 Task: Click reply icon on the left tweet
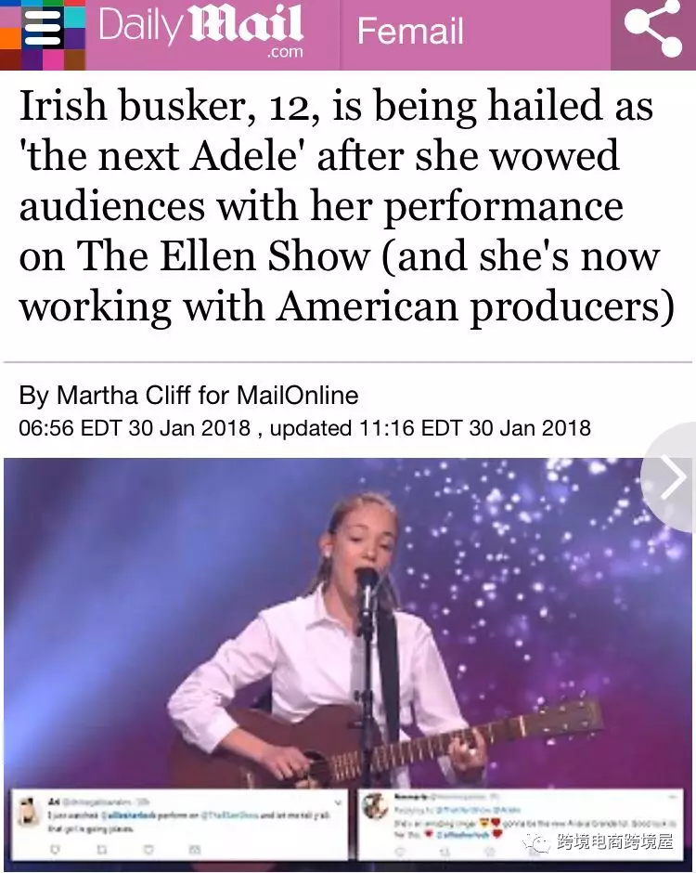click(54, 849)
